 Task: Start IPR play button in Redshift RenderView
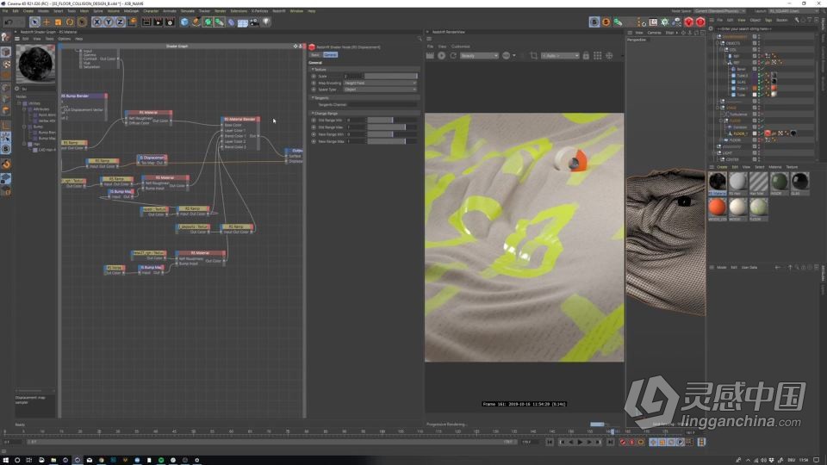click(x=441, y=55)
